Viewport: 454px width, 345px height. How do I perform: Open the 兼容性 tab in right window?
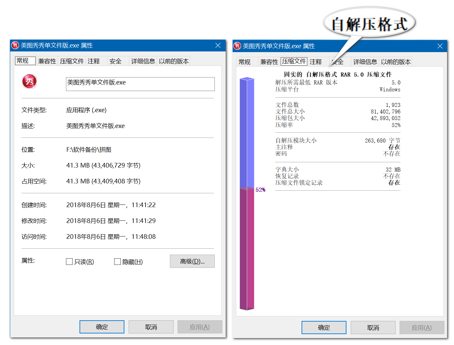pyautogui.click(x=269, y=62)
